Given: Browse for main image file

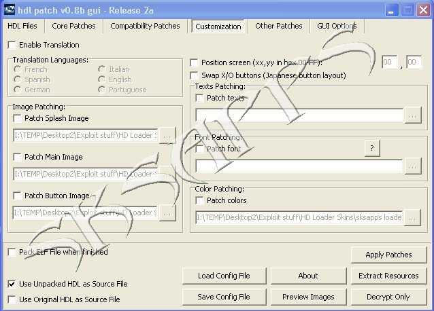Looking at the screenshot, I should (x=167, y=175).
